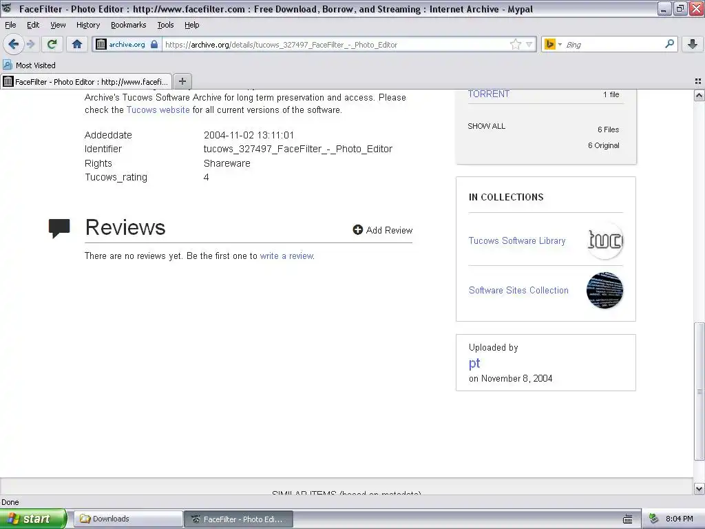Click the tab groups grid icon
Image resolution: width=705 pixels, height=529 pixels.
coord(698,81)
